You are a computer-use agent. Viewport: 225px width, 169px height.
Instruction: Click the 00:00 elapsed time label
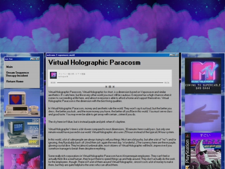53,83
